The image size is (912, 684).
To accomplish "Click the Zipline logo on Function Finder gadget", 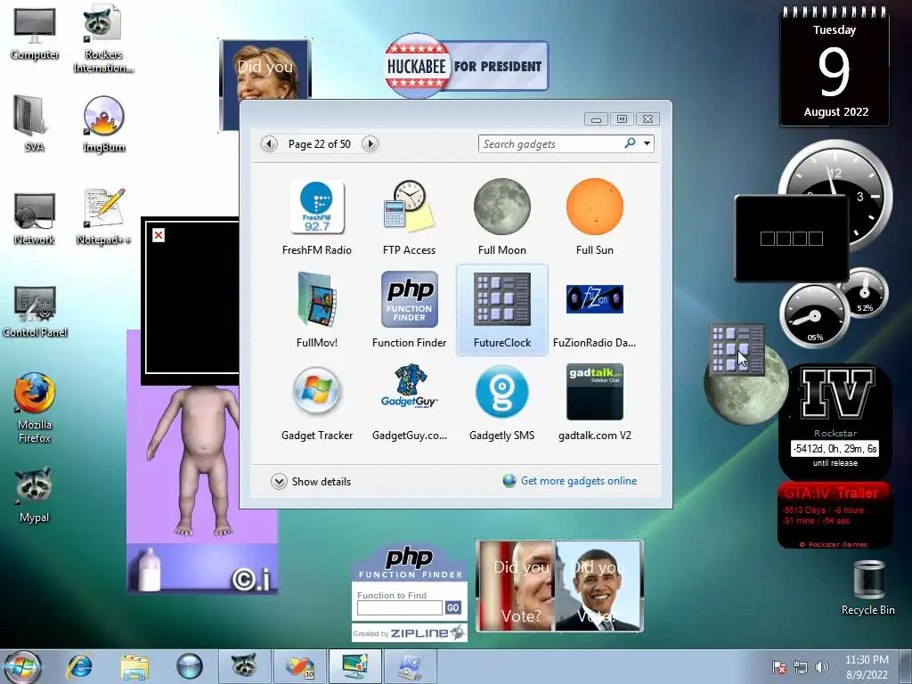I will point(428,633).
